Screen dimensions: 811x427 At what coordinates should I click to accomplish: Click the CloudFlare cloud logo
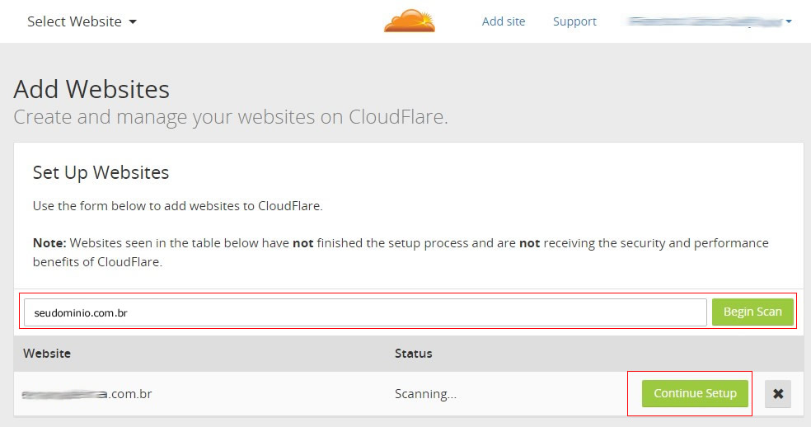409,21
